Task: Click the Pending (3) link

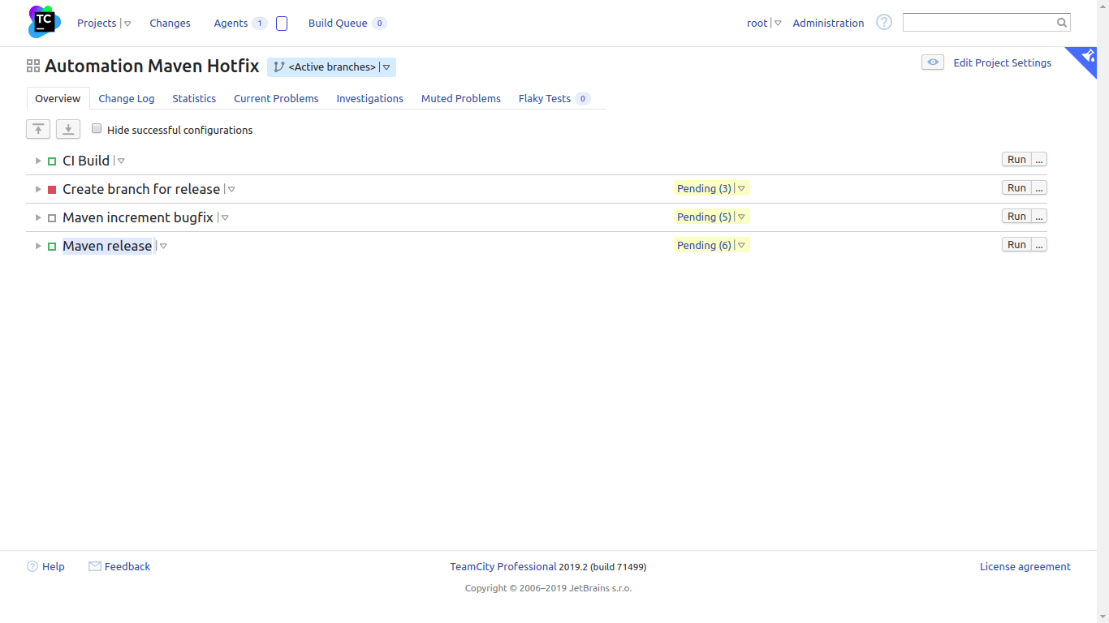Action: 704,188
